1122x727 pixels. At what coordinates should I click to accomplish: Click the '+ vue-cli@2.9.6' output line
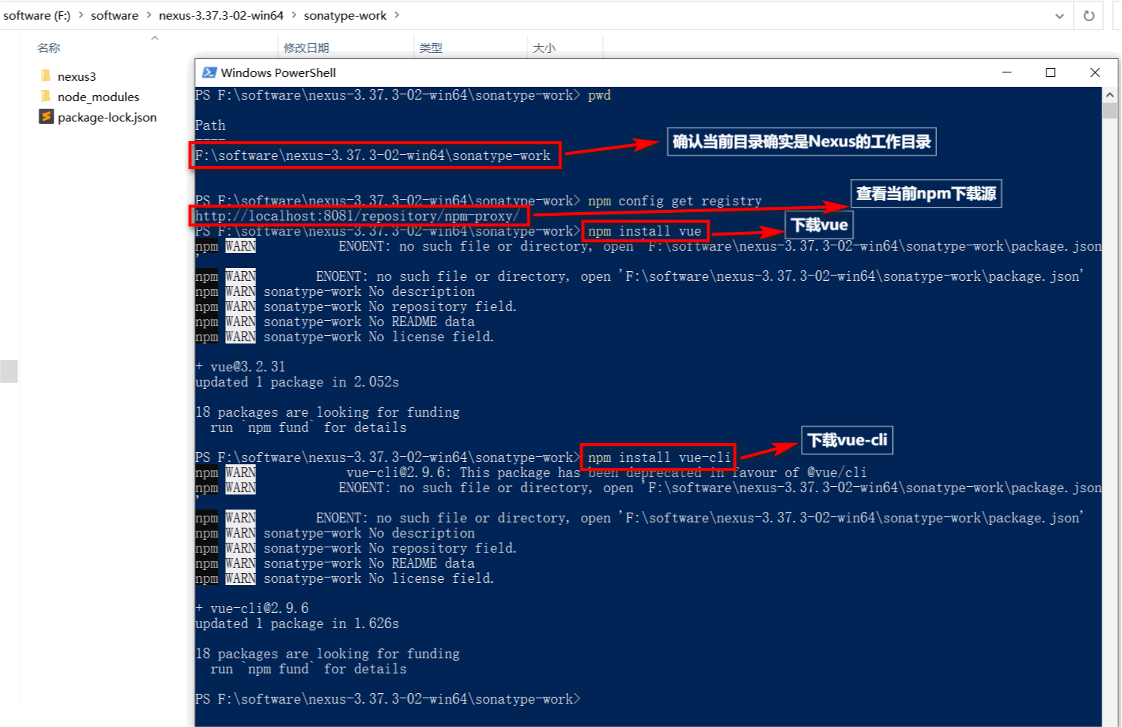(252, 608)
